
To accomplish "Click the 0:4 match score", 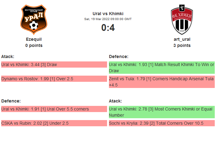I will point(108,28).
